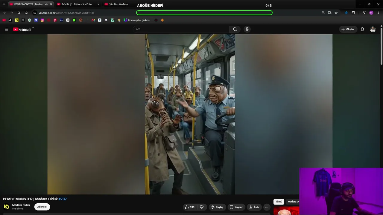This screenshot has width=383, height=215.
Task: Open the YouTube bookmark in the bookmarks bar
Action: (4, 20)
